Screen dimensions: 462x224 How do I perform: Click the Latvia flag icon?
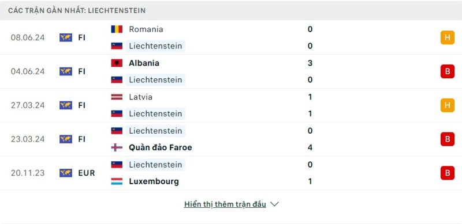[x=117, y=97]
